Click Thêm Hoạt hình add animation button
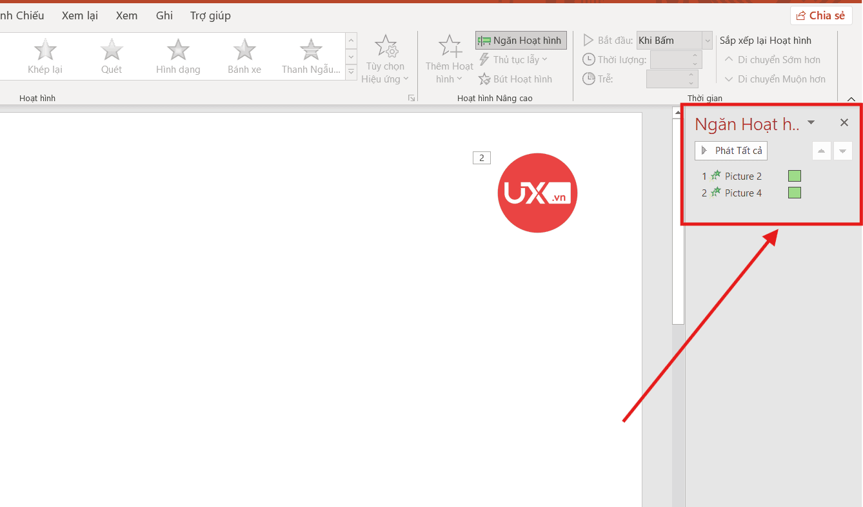Viewport: 863px width, 507px height. pyautogui.click(x=450, y=60)
